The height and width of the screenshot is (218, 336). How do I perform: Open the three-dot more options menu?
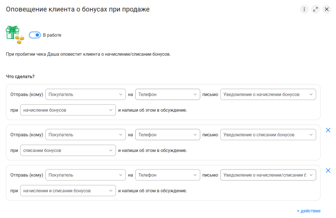pyautogui.click(x=304, y=9)
